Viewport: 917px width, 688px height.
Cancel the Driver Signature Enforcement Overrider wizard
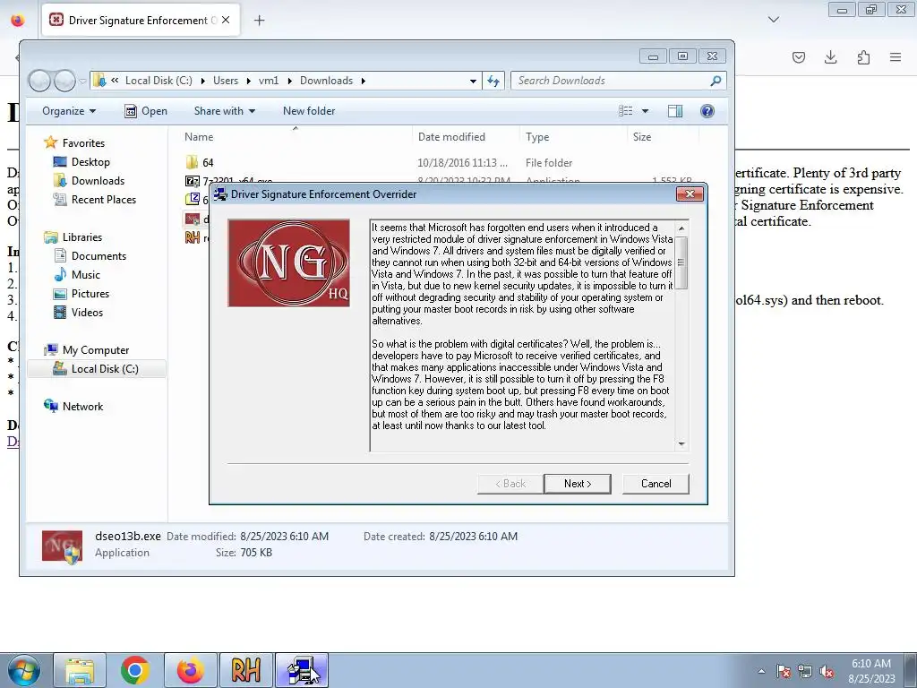656,483
